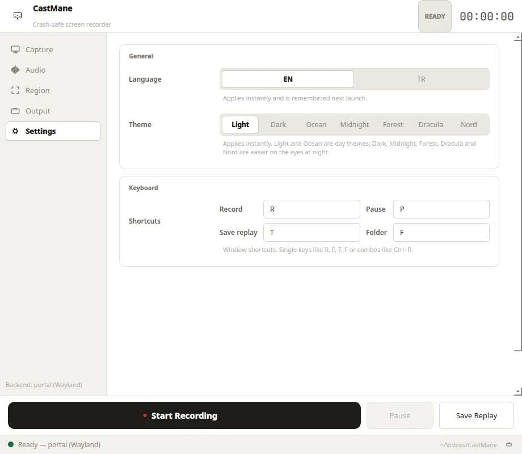Click the 'CastMane' title text

tap(53, 9)
